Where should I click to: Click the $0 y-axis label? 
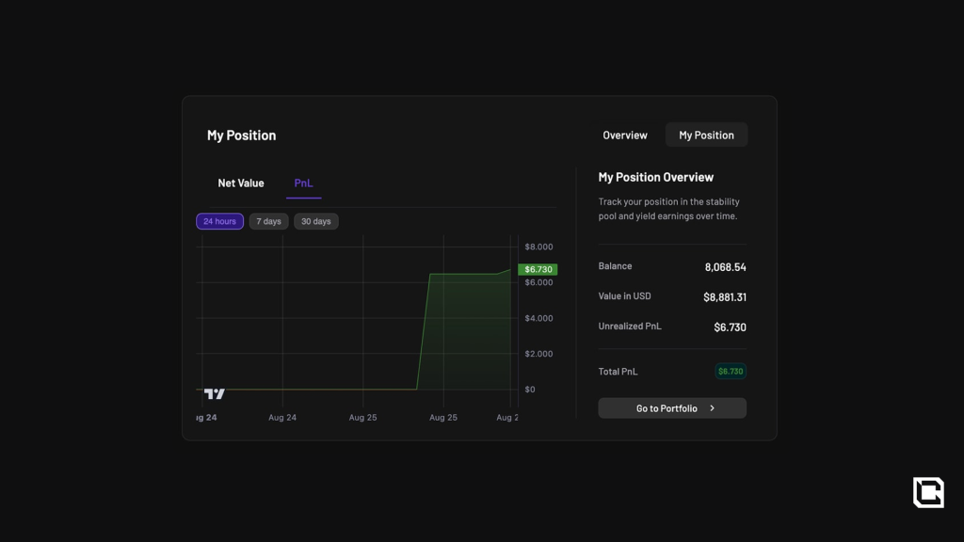tap(530, 390)
